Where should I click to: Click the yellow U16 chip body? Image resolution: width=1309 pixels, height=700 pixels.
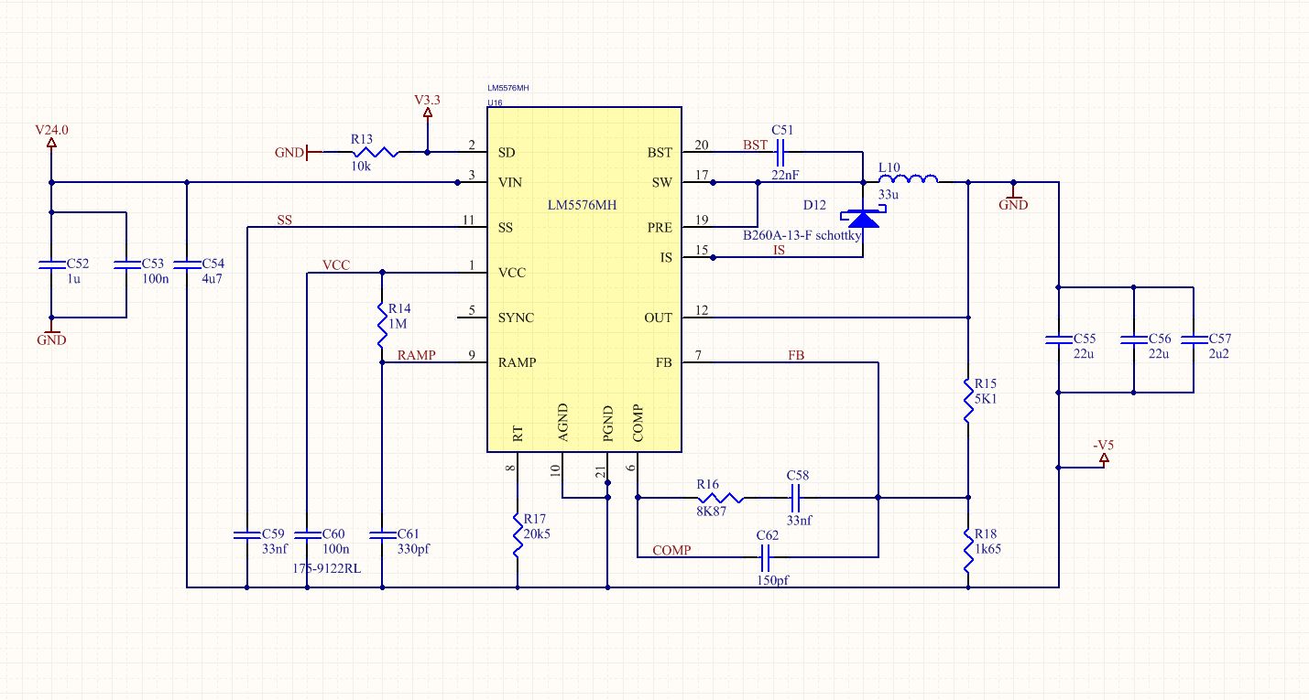pos(584,280)
